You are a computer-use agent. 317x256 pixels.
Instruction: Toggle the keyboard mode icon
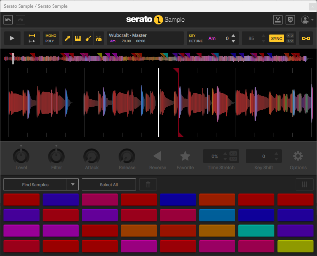(x=305, y=185)
